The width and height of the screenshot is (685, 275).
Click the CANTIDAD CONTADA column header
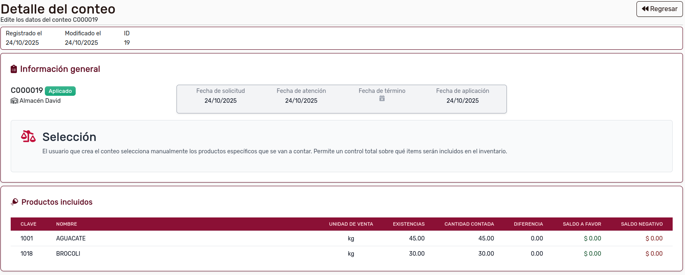coord(469,224)
